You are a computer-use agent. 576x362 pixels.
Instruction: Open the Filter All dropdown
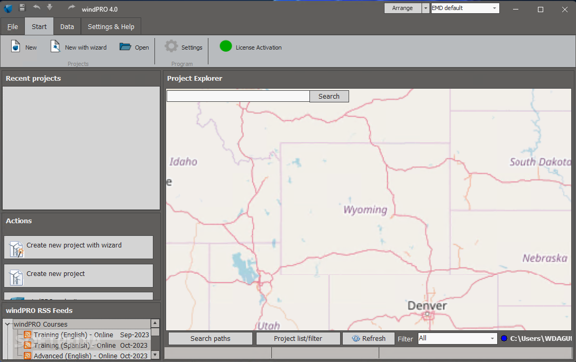click(458, 338)
